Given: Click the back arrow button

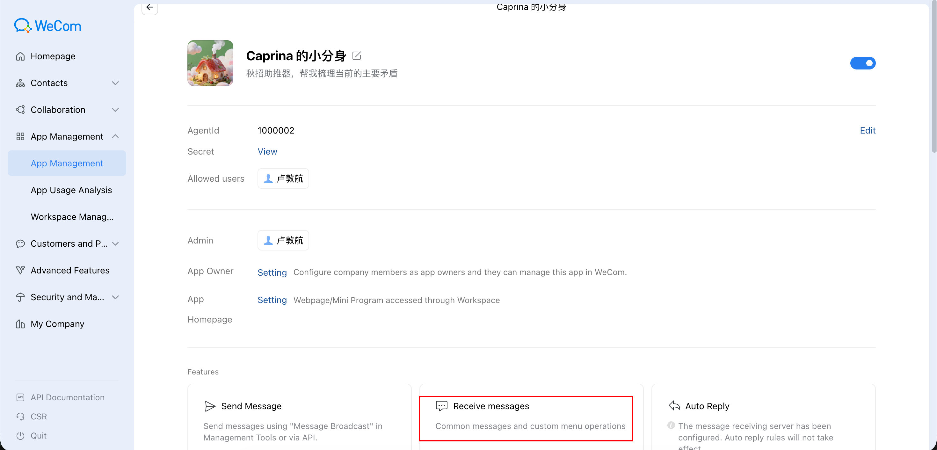Looking at the screenshot, I should click(x=149, y=7).
